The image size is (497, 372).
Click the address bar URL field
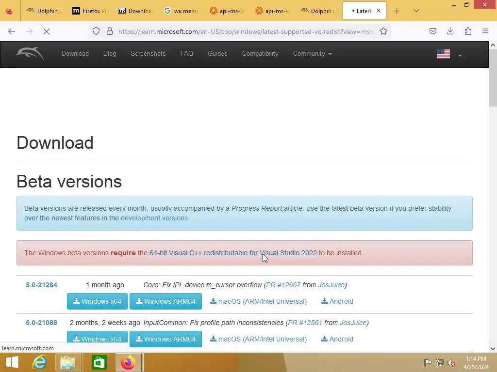246,31
